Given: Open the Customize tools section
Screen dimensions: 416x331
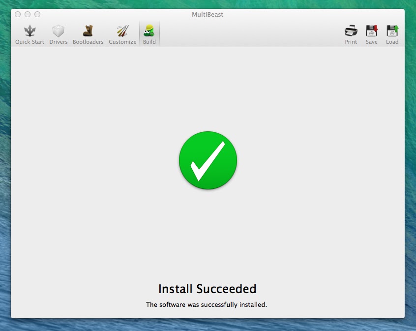Looking at the screenshot, I should (122, 34).
